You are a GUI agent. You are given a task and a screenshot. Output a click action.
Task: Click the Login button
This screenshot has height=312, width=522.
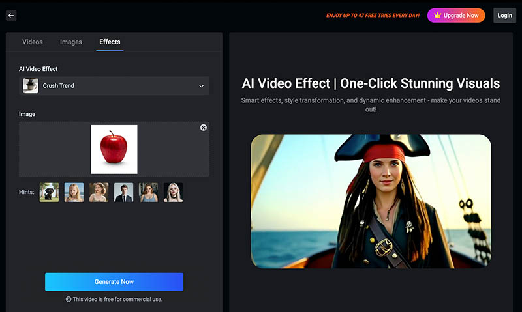(504, 15)
